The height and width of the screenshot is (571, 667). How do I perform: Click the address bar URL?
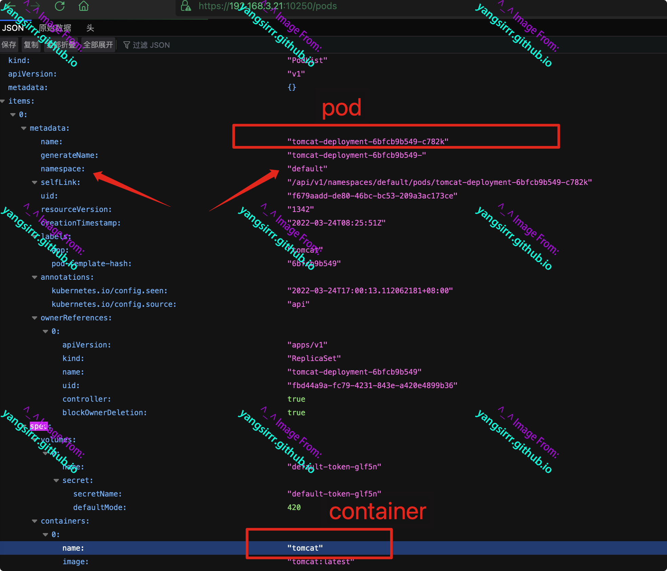point(268,6)
